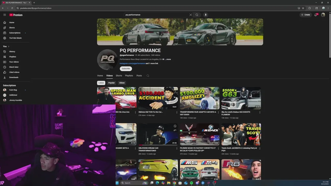
Task: Click the Create button
Action: point(306,15)
